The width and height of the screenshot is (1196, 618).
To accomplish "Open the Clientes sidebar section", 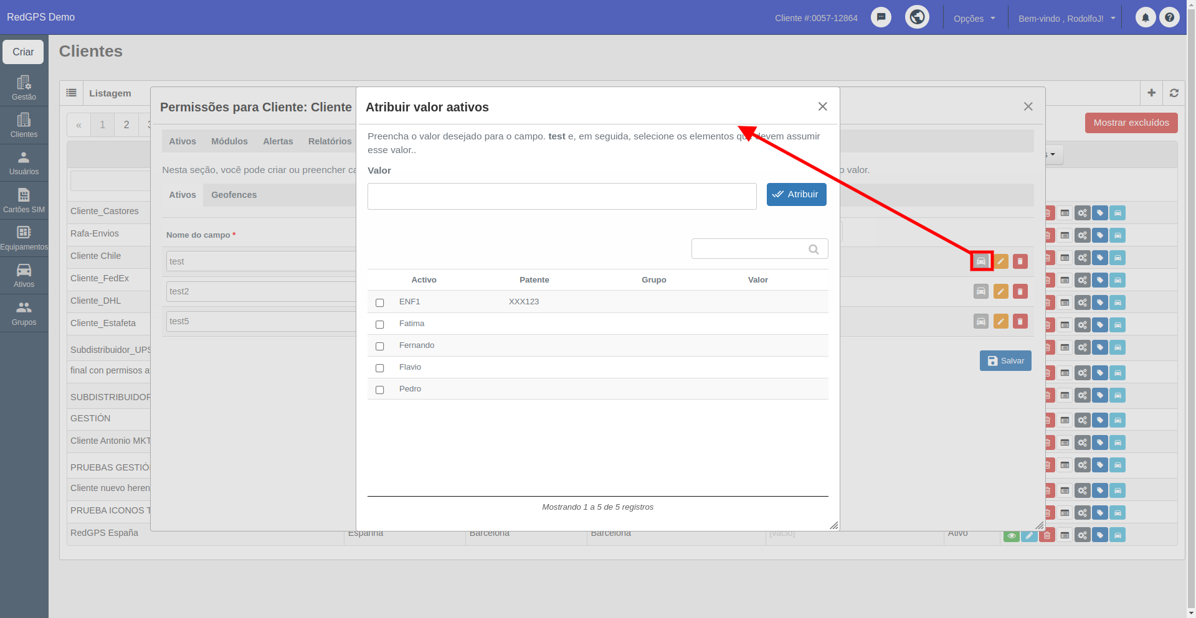I will tap(24, 125).
